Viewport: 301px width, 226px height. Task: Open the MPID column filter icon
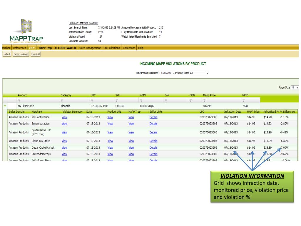coord(244,101)
